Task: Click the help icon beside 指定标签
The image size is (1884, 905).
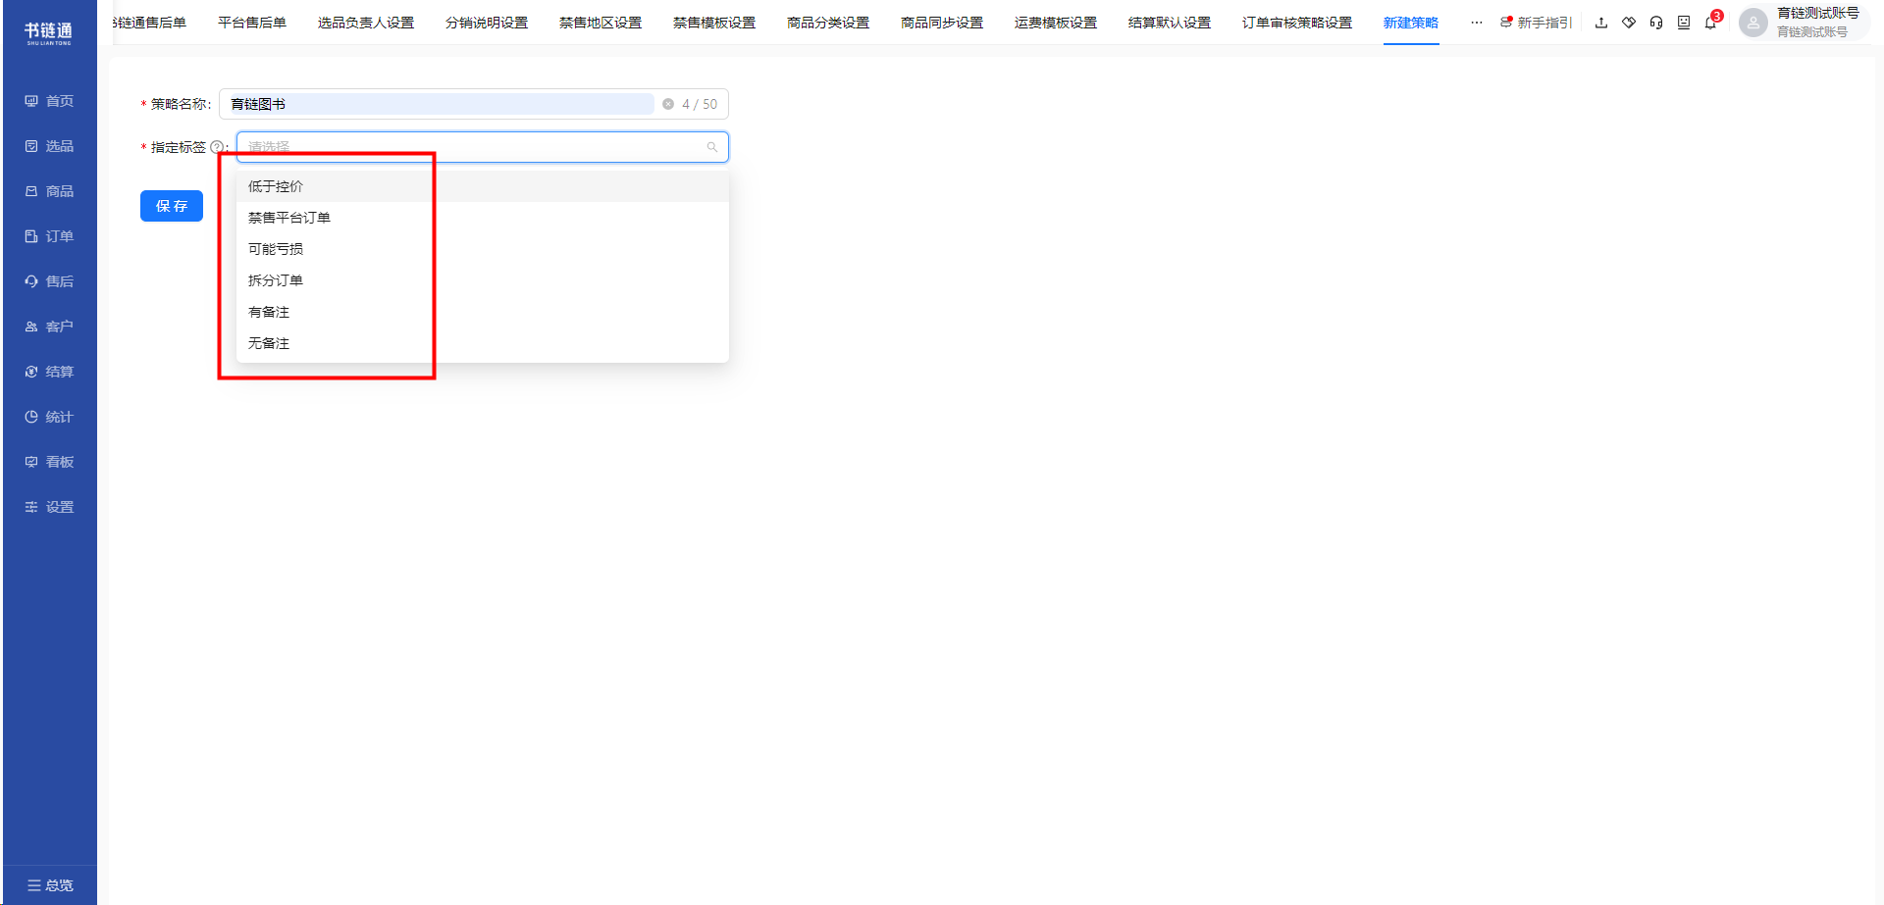Action: pyautogui.click(x=217, y=147)
